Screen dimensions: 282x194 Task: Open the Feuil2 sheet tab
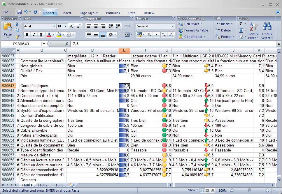[43, 185]
